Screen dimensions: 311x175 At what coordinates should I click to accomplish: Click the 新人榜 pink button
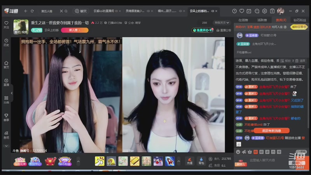(75, 30)
